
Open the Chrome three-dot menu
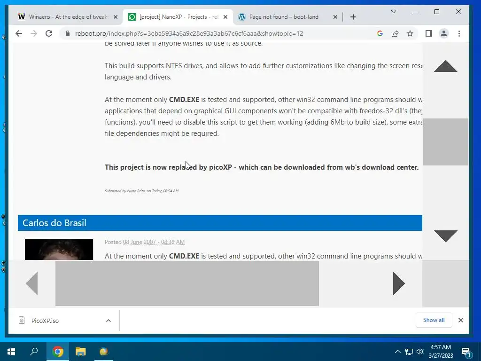click(x=459, y=33)
